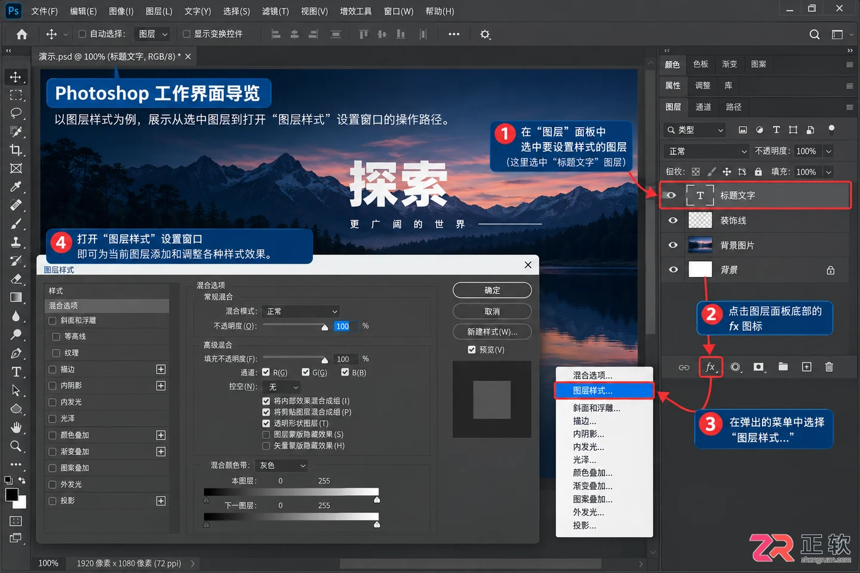Open layer 填充 dropdown arrow

tap(829, 172)
